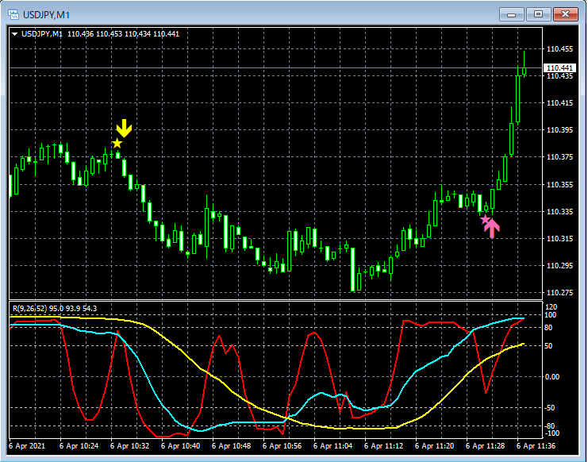Click the pink up arrow buy signal
The height and width of the screenshot is (462, 588).
coord(492,229)
